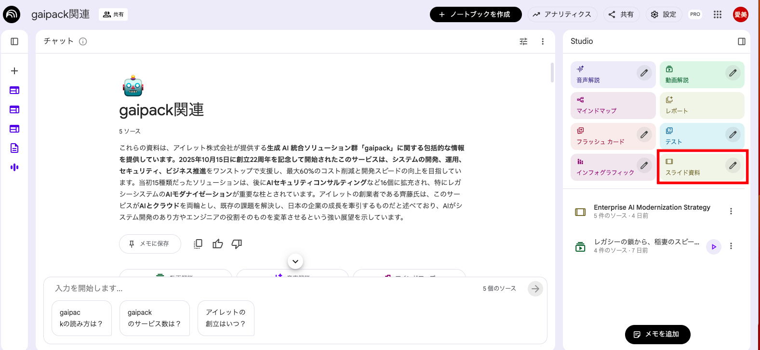This screenshot has width=760, height=350.
Task: Open chat configuration sliders icon
Action: [523, 41]
